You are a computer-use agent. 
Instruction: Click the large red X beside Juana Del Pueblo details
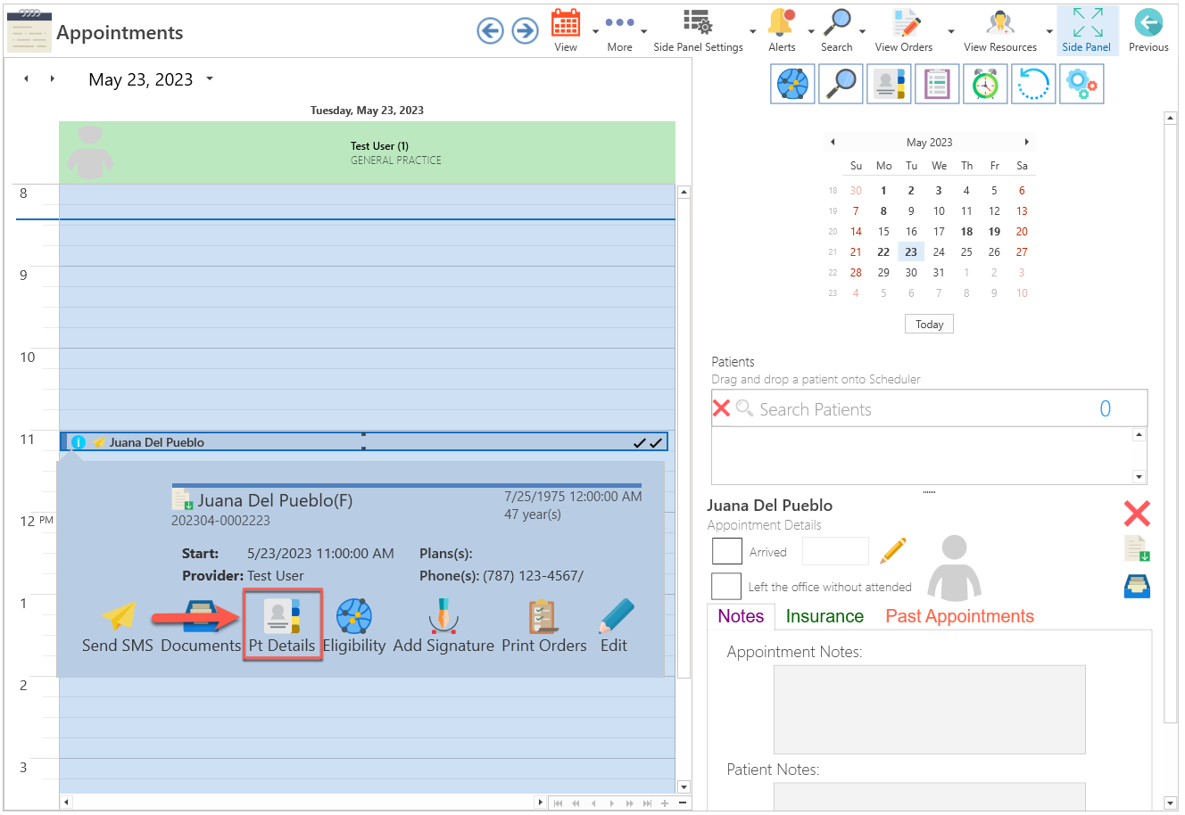point(1137,513)
